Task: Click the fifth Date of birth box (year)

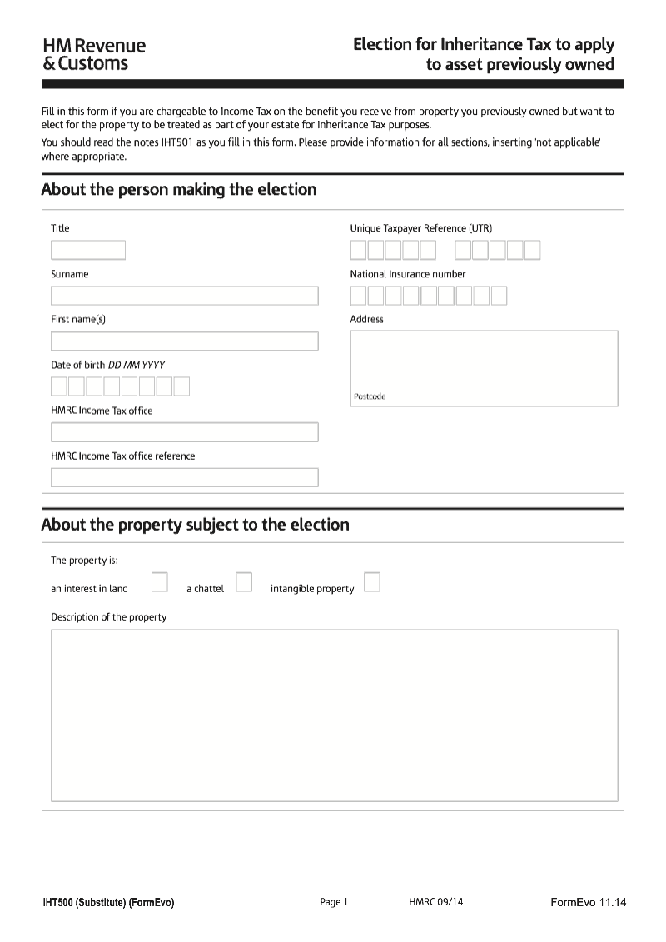Action: click(129, 386)
